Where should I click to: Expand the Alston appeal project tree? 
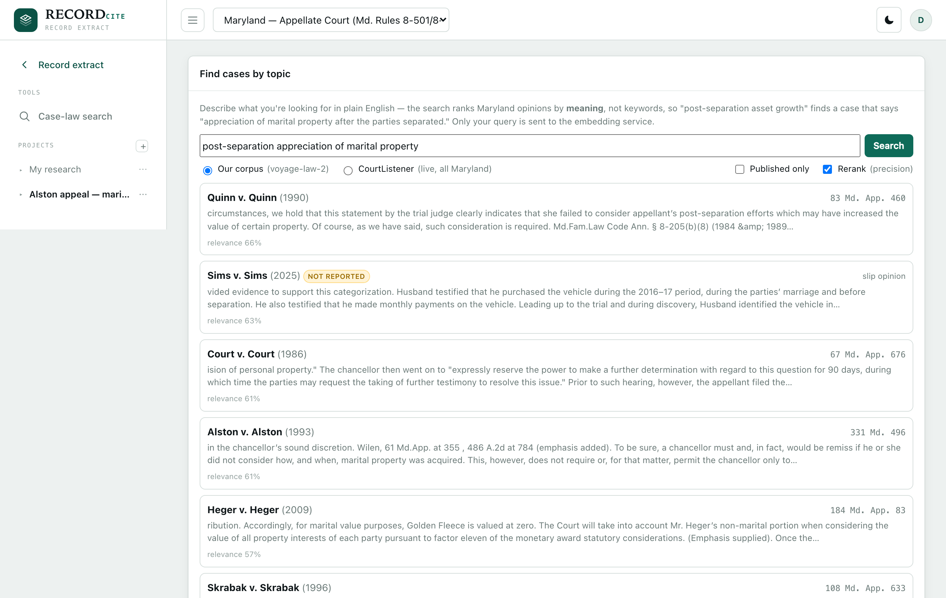pyautogui.click(x=21, y=194)
